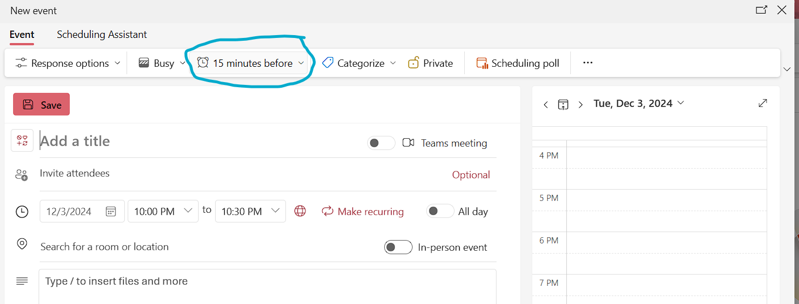
Task: Click the Optional attendees link
Action: [x=471, y=175]
